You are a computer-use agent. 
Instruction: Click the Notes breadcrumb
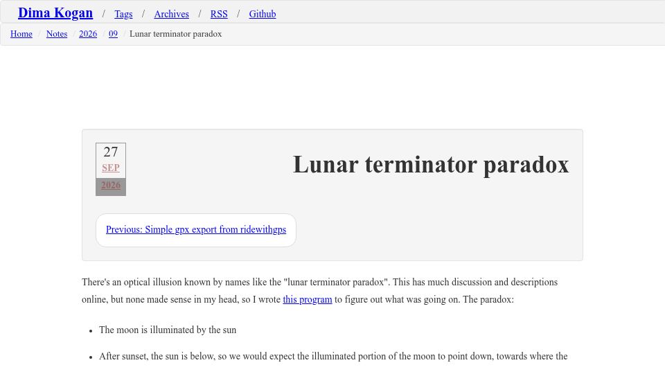tap(57, 34)
